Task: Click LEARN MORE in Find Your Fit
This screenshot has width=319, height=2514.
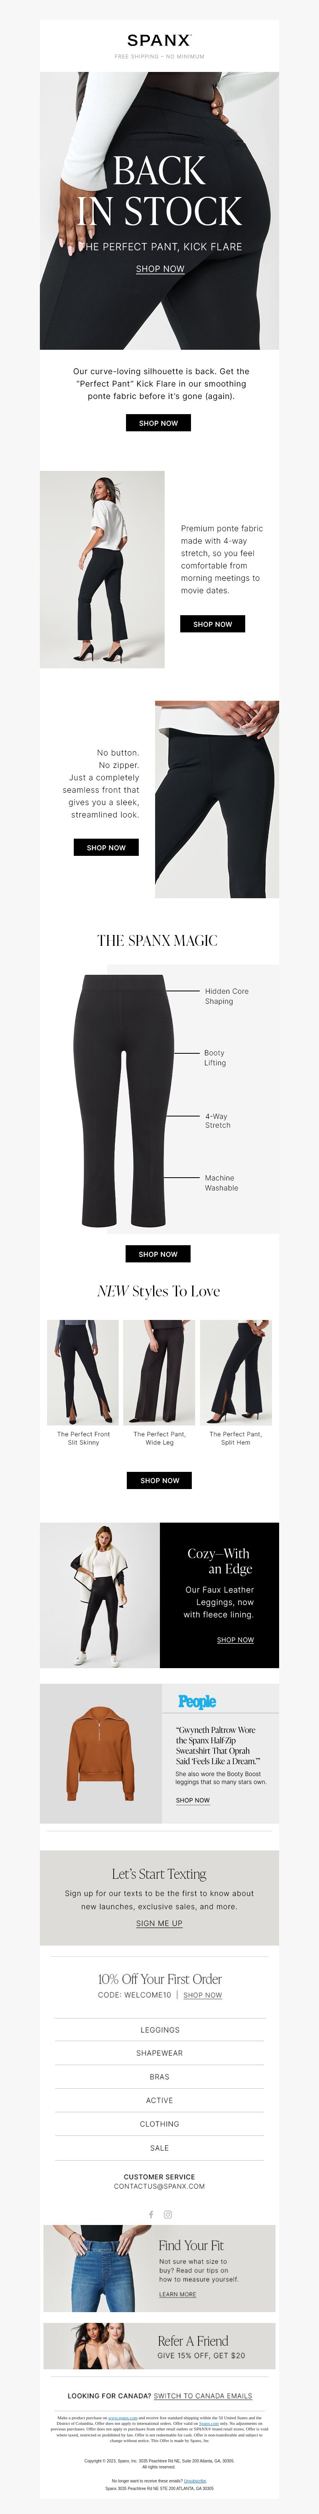Action: point(178,2293)
